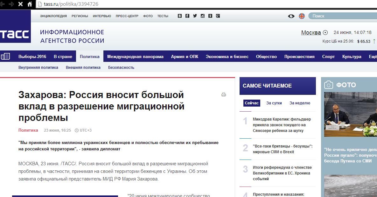Open Безопасность subsection

121,68
